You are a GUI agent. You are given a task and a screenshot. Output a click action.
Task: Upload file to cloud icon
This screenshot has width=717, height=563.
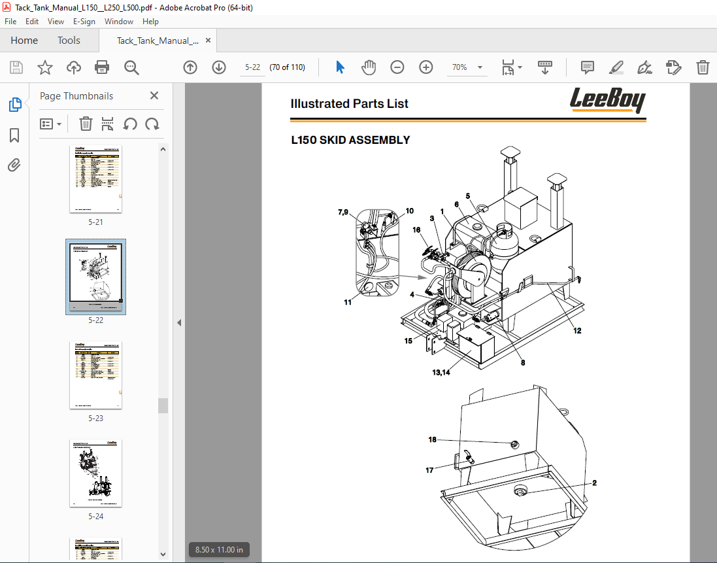[x=74, y=68]
